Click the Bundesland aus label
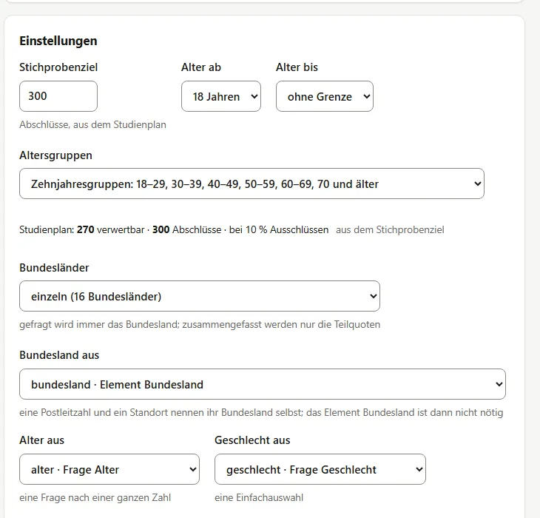This screenshot has height=518, width=540. pos(59,355)
